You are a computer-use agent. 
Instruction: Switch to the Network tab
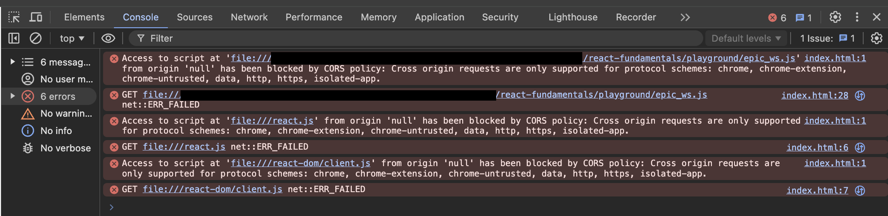coord(249,17)
